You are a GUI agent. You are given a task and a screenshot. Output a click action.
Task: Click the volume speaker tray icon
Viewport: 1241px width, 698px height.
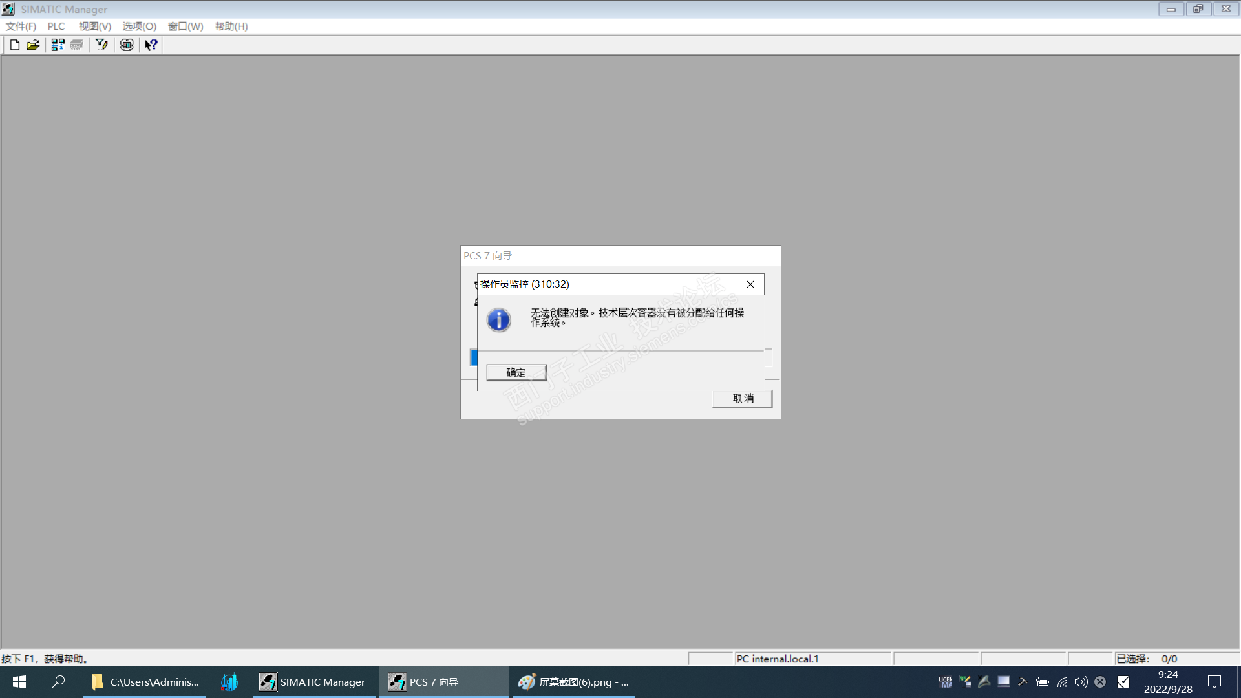[x=1081, y=682]
